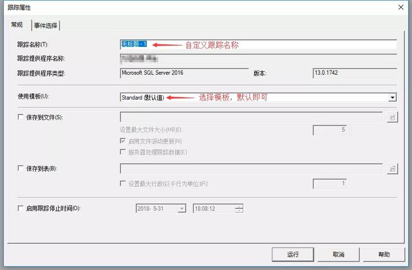Select the Standard template combo box
This screenshot has width=412, height=270.
tap(259, 98)
